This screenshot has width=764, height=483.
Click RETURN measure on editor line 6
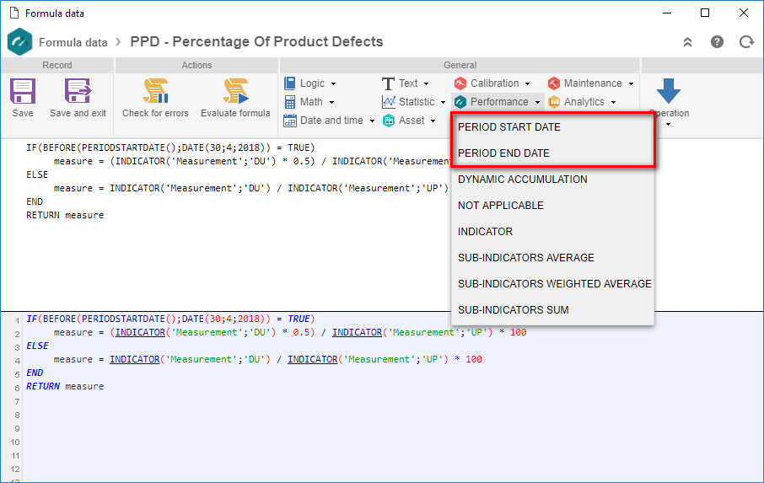coord(65,386)
